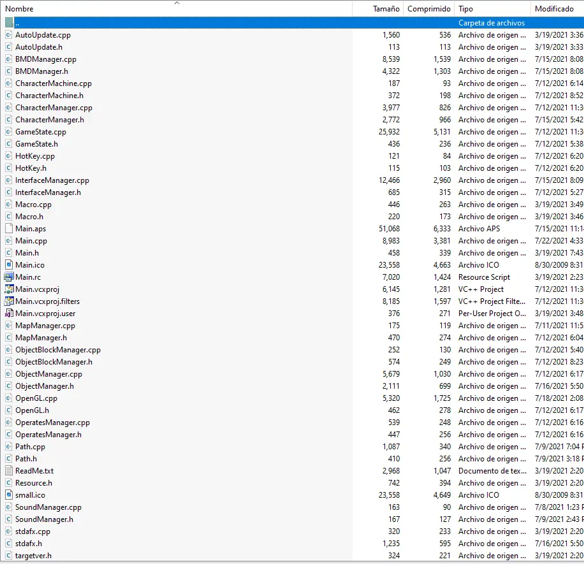Click the ObjectManager.h file icon
584x564 pixels.
tap(9, 386)
